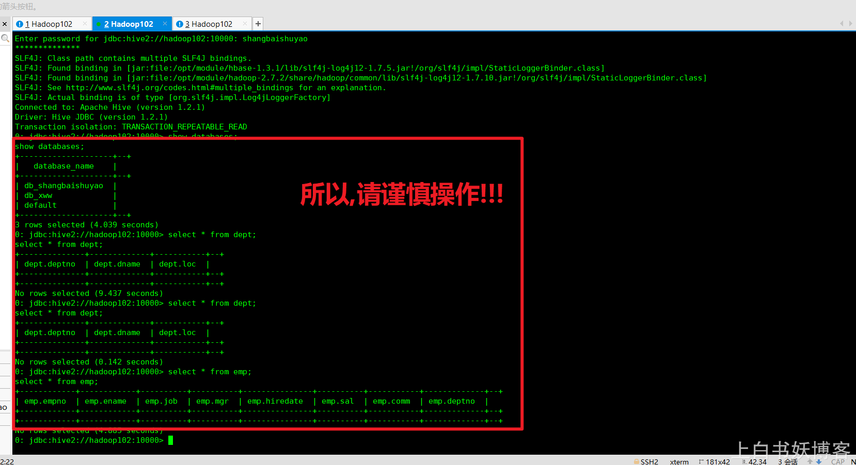Click the hive2 prompt line with cursor
The height and width of the screenshot is (465, 856).
coord(94,440)
